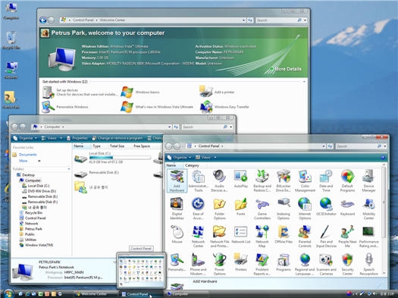Sort by Total Size column in Computer window
The image size is (398, 298).
click(x=117, y=146)
